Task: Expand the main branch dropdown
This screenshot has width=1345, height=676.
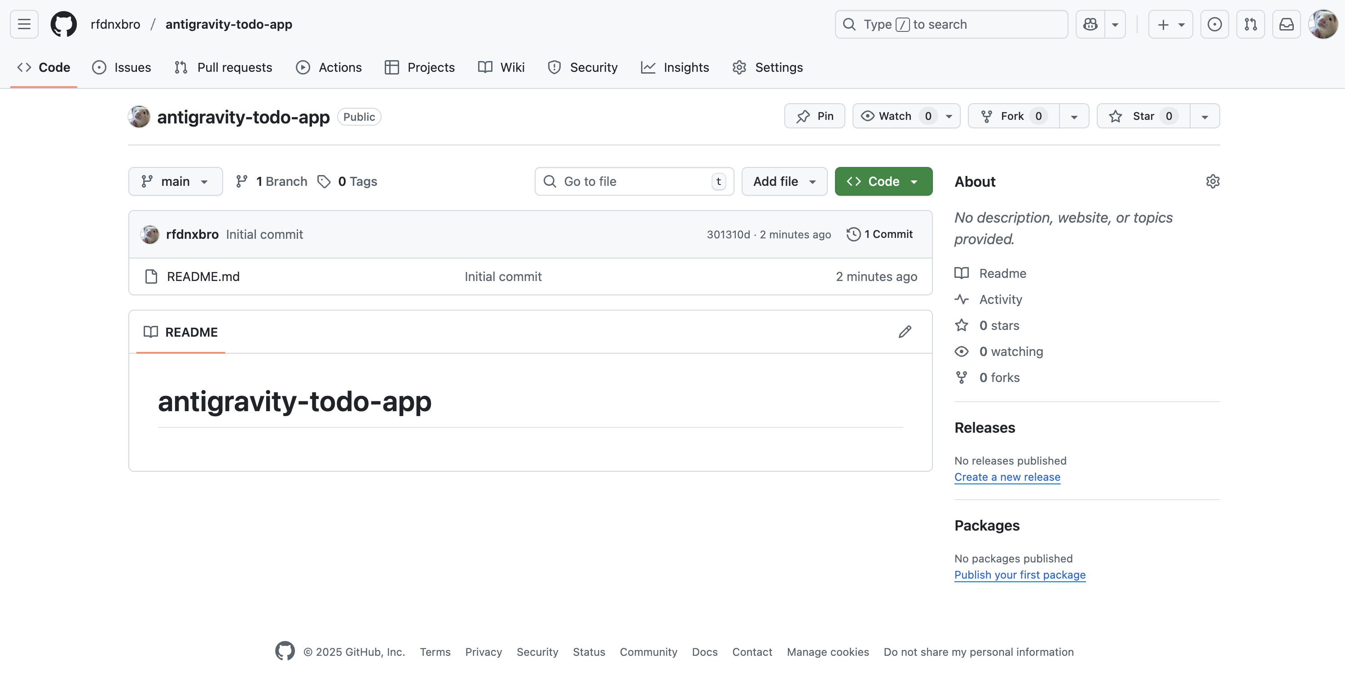Action: click(x=175, y=181)
